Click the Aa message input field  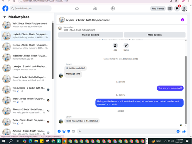click(x=126, y=131)
